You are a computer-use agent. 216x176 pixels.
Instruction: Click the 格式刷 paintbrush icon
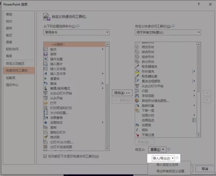point(46,137)
